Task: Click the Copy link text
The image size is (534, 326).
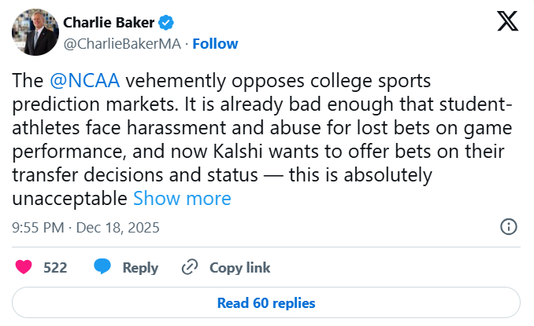Action: [239, 268]
